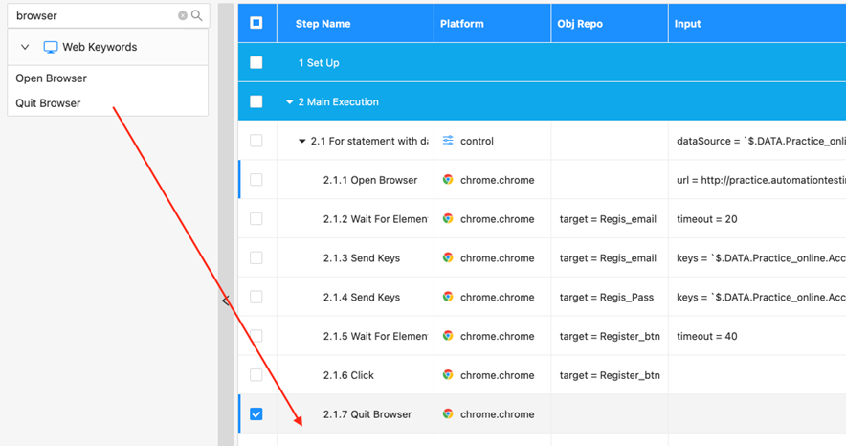Select the 2.1.5 Wait For Element step
The width and height of the screenshot is (846, 446).
pyautogui.click(x=375, y=336)
